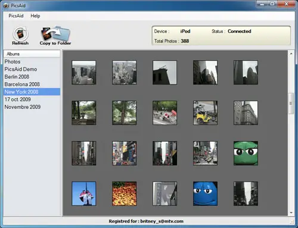Select the green M&M face thumbnail
Image resolution: width=298 pixels, height=228 pixels.
click(246, 153)
